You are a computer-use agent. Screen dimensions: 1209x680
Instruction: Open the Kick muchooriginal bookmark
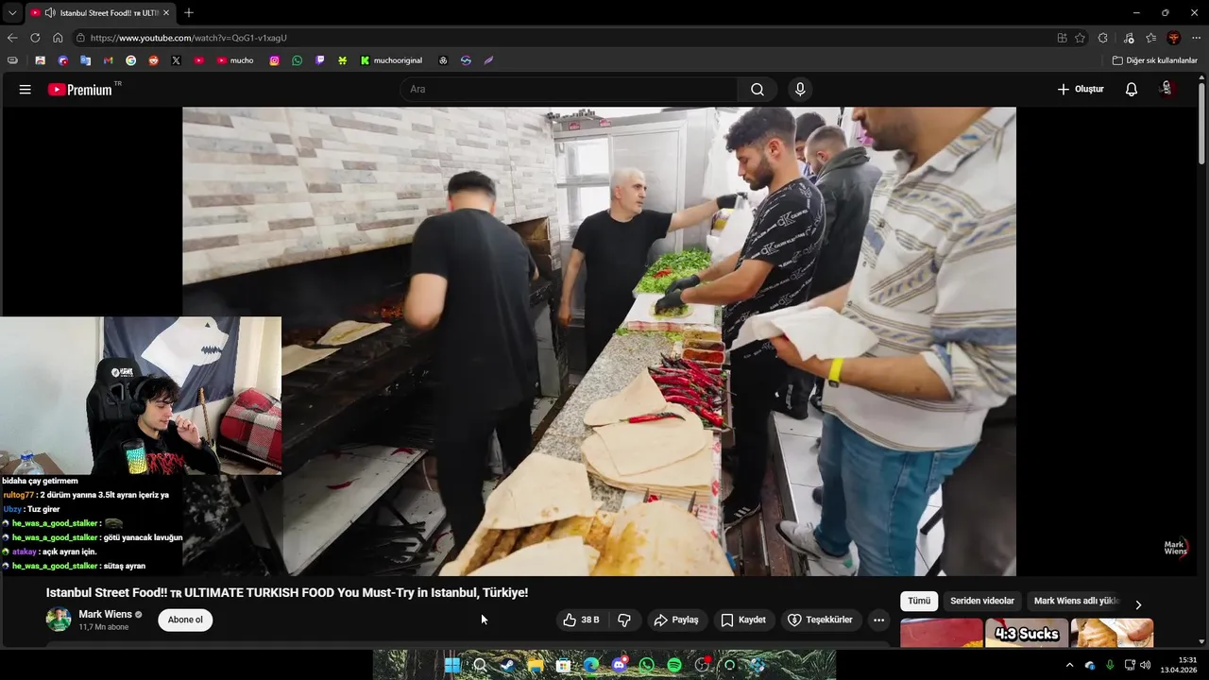(391, 60)
